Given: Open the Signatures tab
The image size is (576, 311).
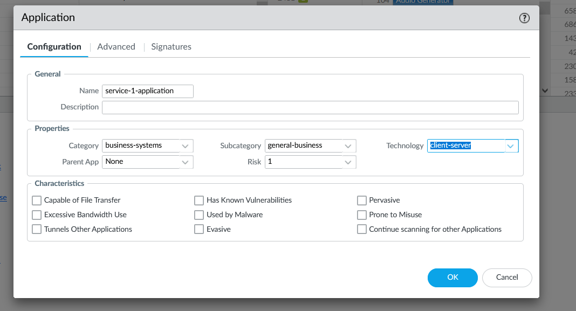Looking at the screenshot, I should coord(171,46).
